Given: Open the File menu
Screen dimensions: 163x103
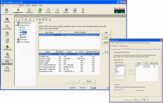Looking at the screenshot, I should point(3,5).
